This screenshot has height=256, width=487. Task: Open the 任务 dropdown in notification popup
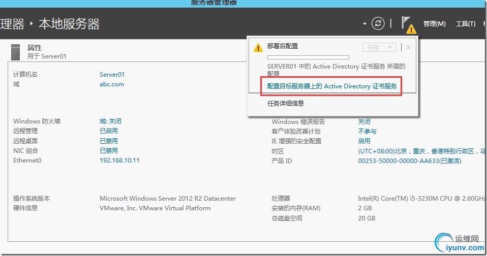tap(380, 47)
